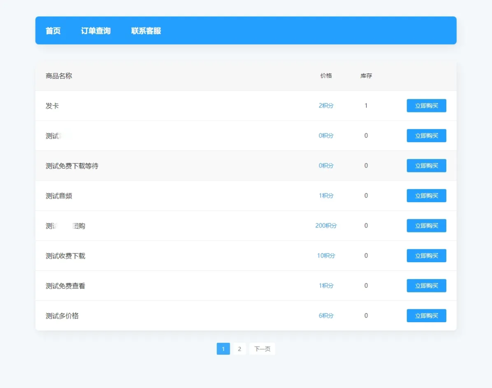Select the 测试音频 product name
This screenshot has height=388, width=492.
59,196
